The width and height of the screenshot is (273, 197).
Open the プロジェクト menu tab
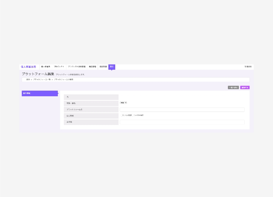pos(59,67)
